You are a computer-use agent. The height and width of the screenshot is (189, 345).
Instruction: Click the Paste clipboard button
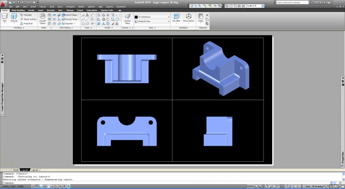201,18
